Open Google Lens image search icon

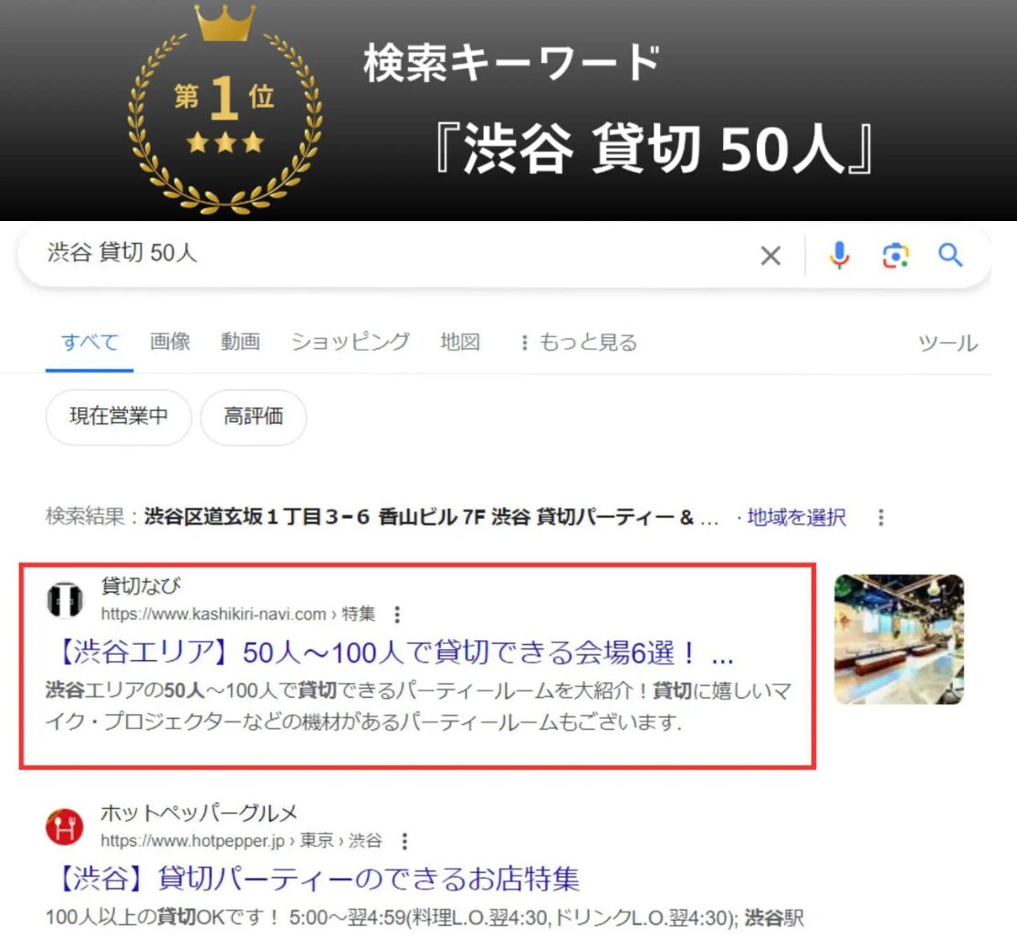pos(895,256)
